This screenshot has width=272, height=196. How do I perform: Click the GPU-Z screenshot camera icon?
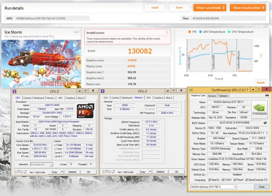click(x=267, y=96)
